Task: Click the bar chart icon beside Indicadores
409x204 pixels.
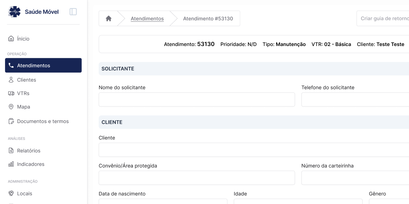Action: (11, 164)
